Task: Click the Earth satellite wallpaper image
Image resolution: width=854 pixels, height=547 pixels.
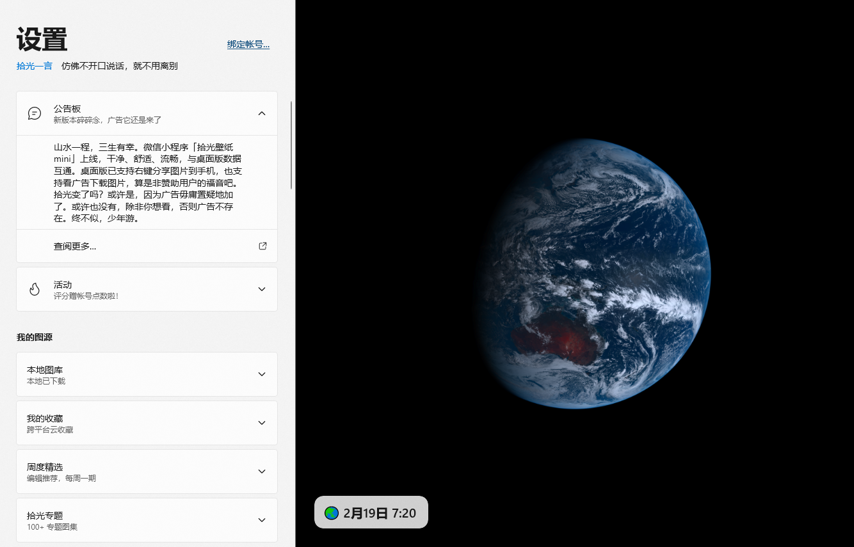Action: click(592, 273)
